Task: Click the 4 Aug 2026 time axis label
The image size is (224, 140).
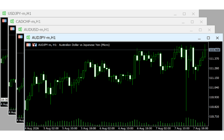Action: [32, 129]
